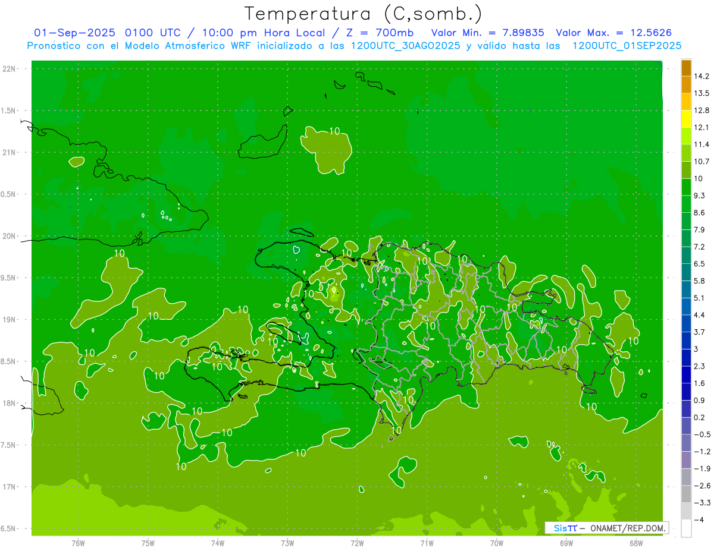
Task: Click the '22N' latitude axis label
Action: (x=9, y=69)
